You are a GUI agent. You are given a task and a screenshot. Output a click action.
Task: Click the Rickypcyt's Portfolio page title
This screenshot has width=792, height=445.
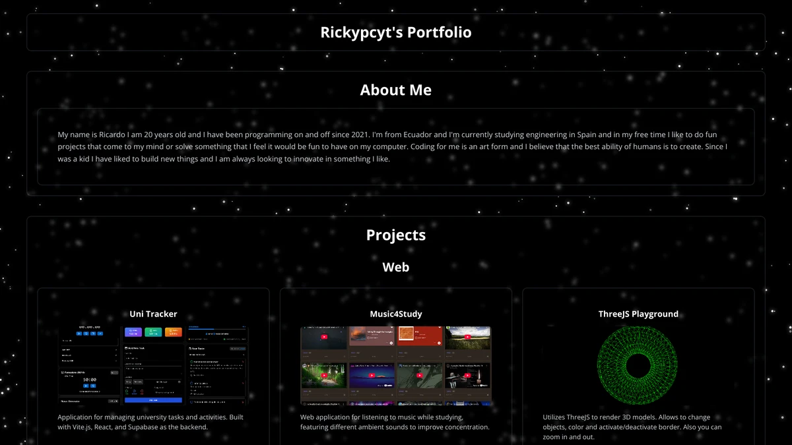(x=396, y=32)
